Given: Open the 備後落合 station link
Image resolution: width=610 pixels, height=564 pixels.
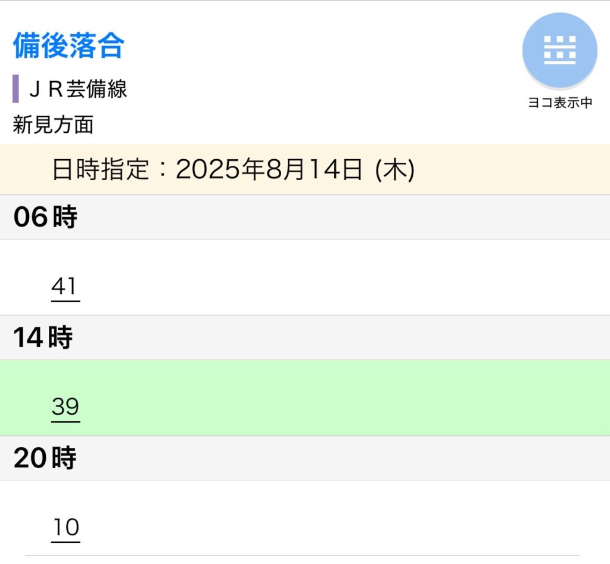Looking at the screenshot, I should pyautogui.click(x=68, y=46).
